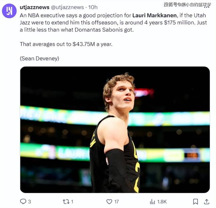Click the retweet arrows icon

(x=66, y=201)
